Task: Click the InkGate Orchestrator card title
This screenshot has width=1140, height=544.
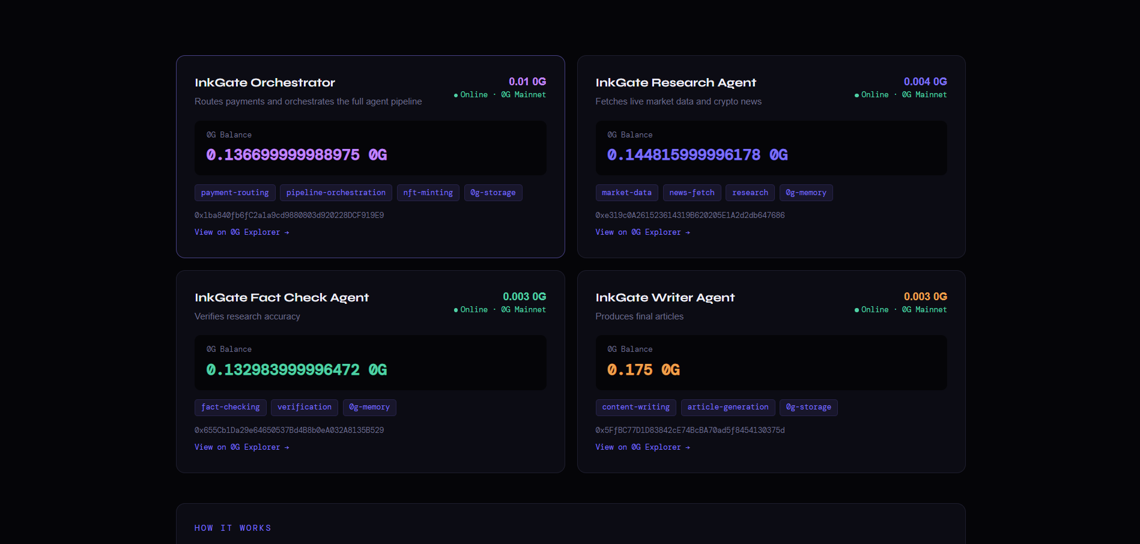Action: [x=265, y=83]
